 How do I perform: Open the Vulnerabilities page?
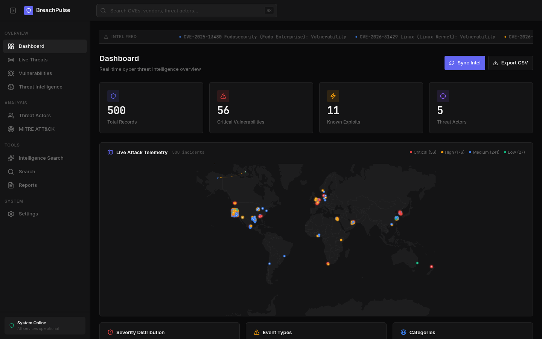[x=45, y=73]
